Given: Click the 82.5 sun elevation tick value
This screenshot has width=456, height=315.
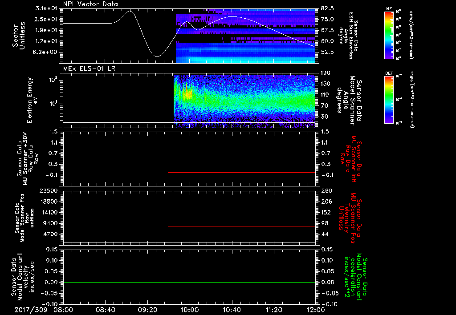Looking at the screenshot, I should click(327, 8).
